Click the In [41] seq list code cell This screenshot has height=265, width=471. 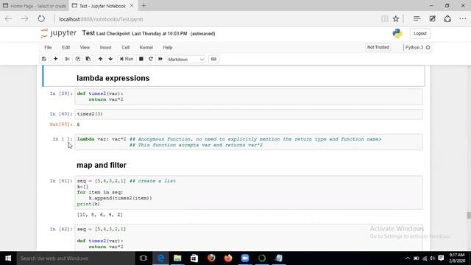pyautogui.click(x=249, y=192)
